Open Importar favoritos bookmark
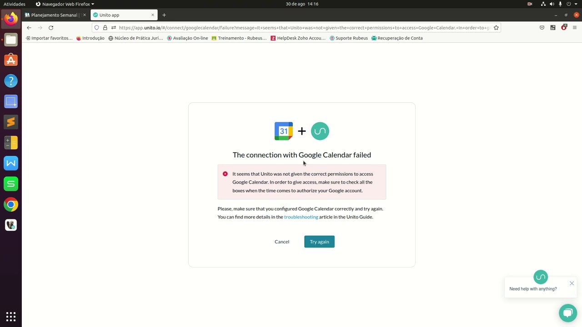 click(49, 38)
